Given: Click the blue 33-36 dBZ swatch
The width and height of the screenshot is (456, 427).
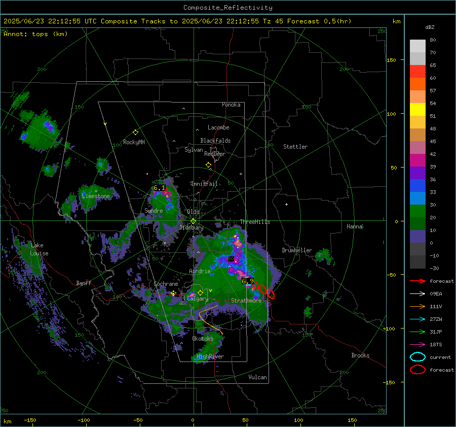Looking at the screenshot, I should click(x=417, y=186).
